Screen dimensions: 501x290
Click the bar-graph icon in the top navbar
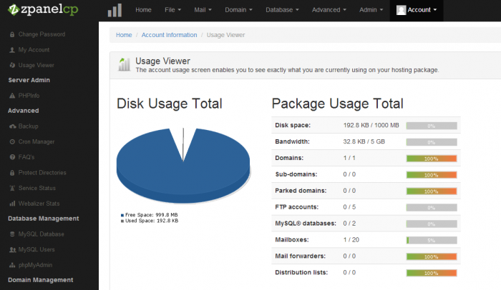115,10
